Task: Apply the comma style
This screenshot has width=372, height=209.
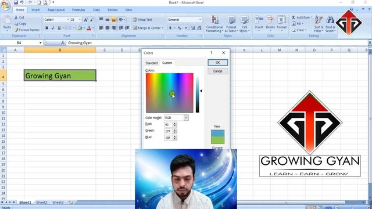Action: tap(186, 28)
